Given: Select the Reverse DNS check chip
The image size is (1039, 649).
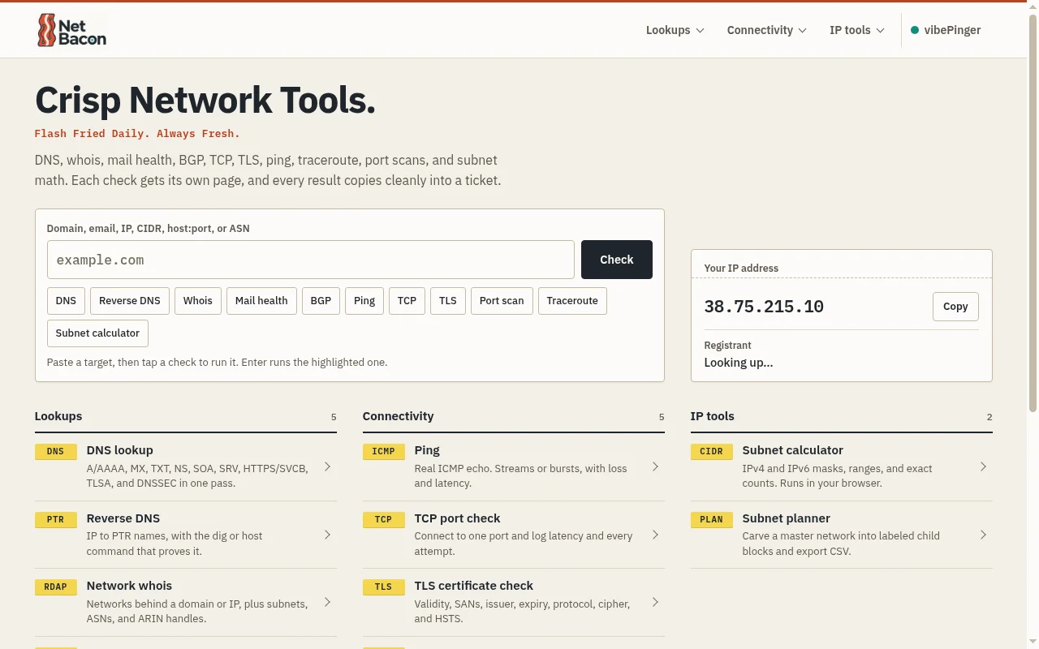Looking at the screenshot, I should coord(130,300).
